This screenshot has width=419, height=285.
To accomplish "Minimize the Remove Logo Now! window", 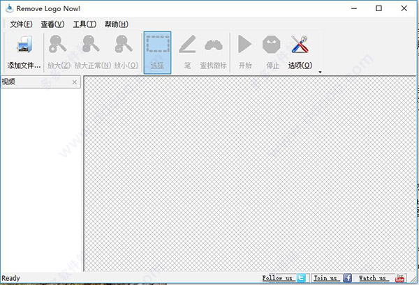I will click(x=354, y=8).
